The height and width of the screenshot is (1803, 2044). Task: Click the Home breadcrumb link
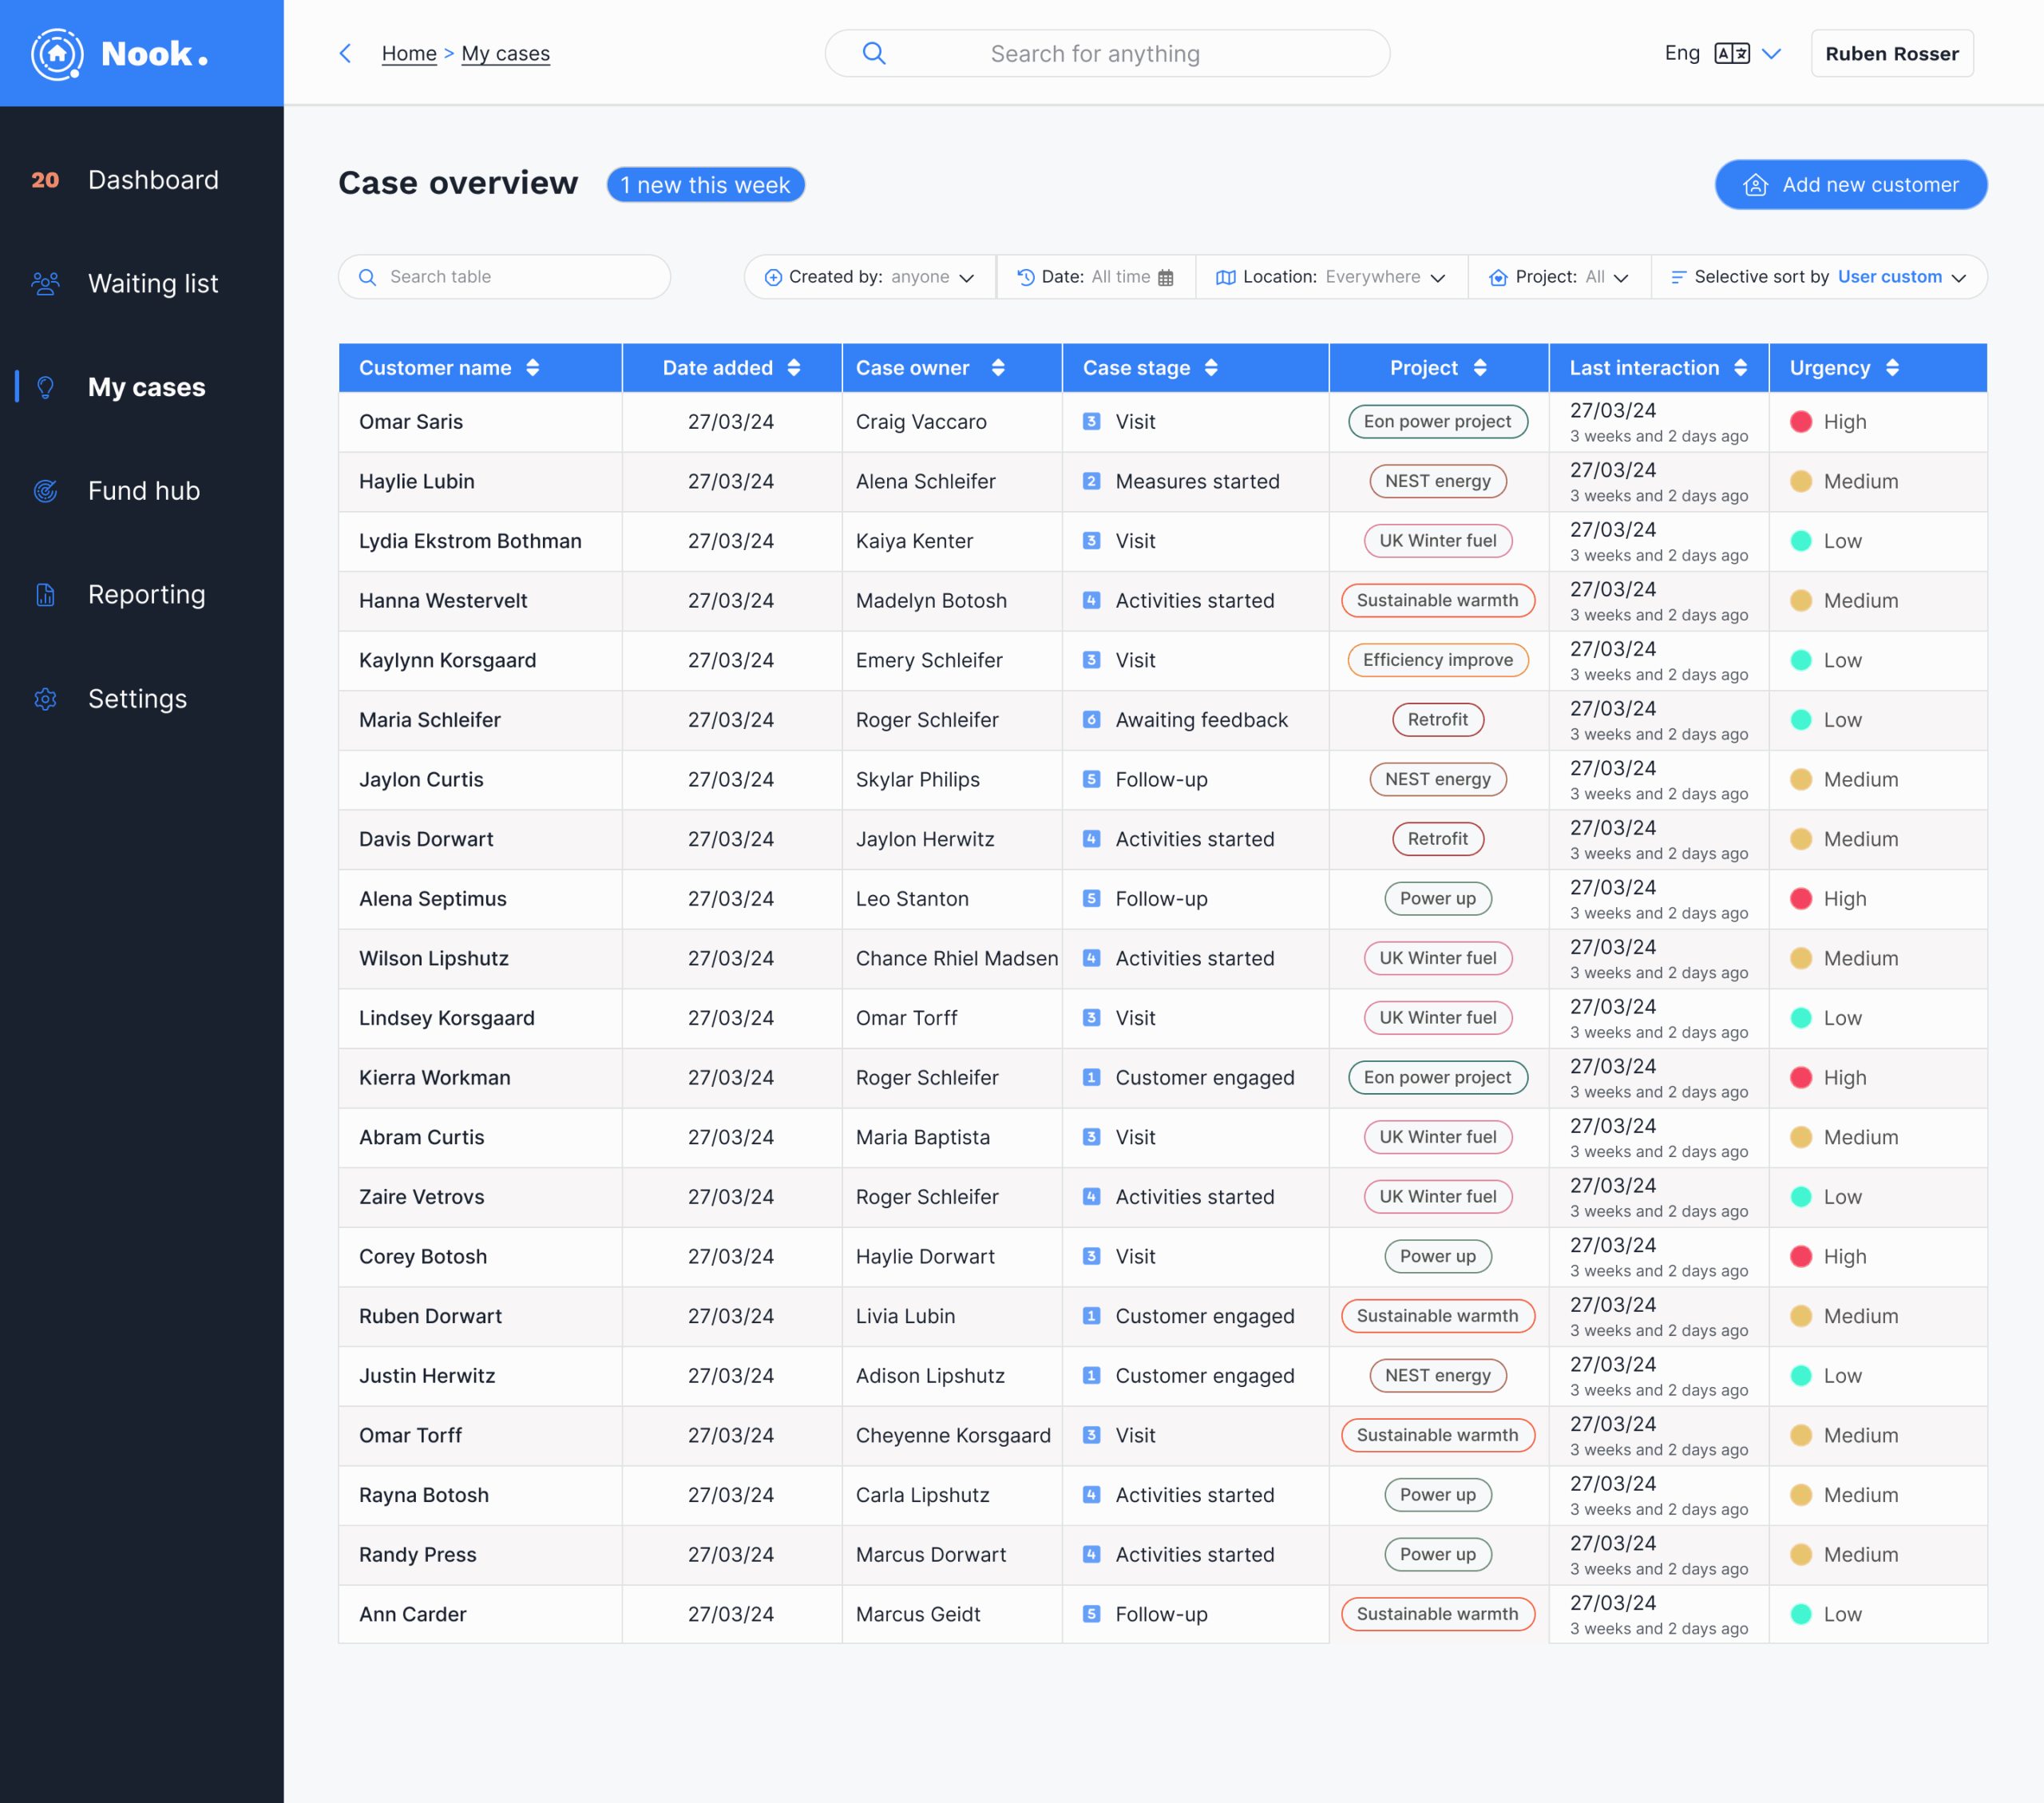tap(409, 54)
